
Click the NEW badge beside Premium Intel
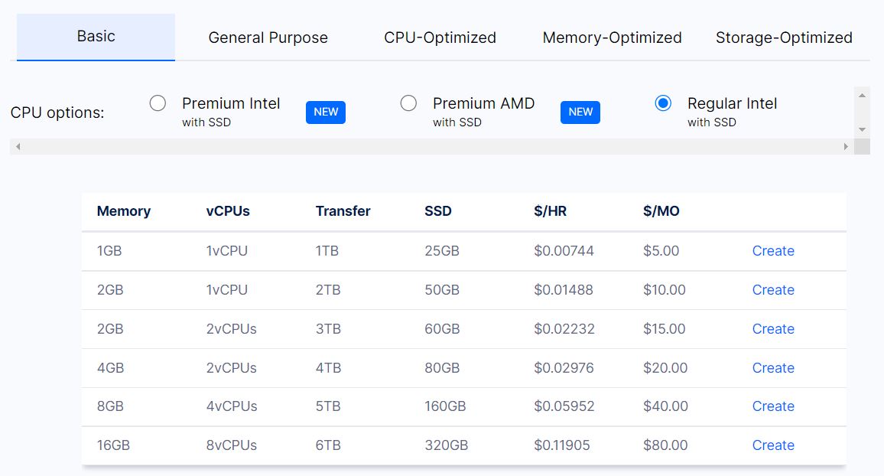click(326, 112)
